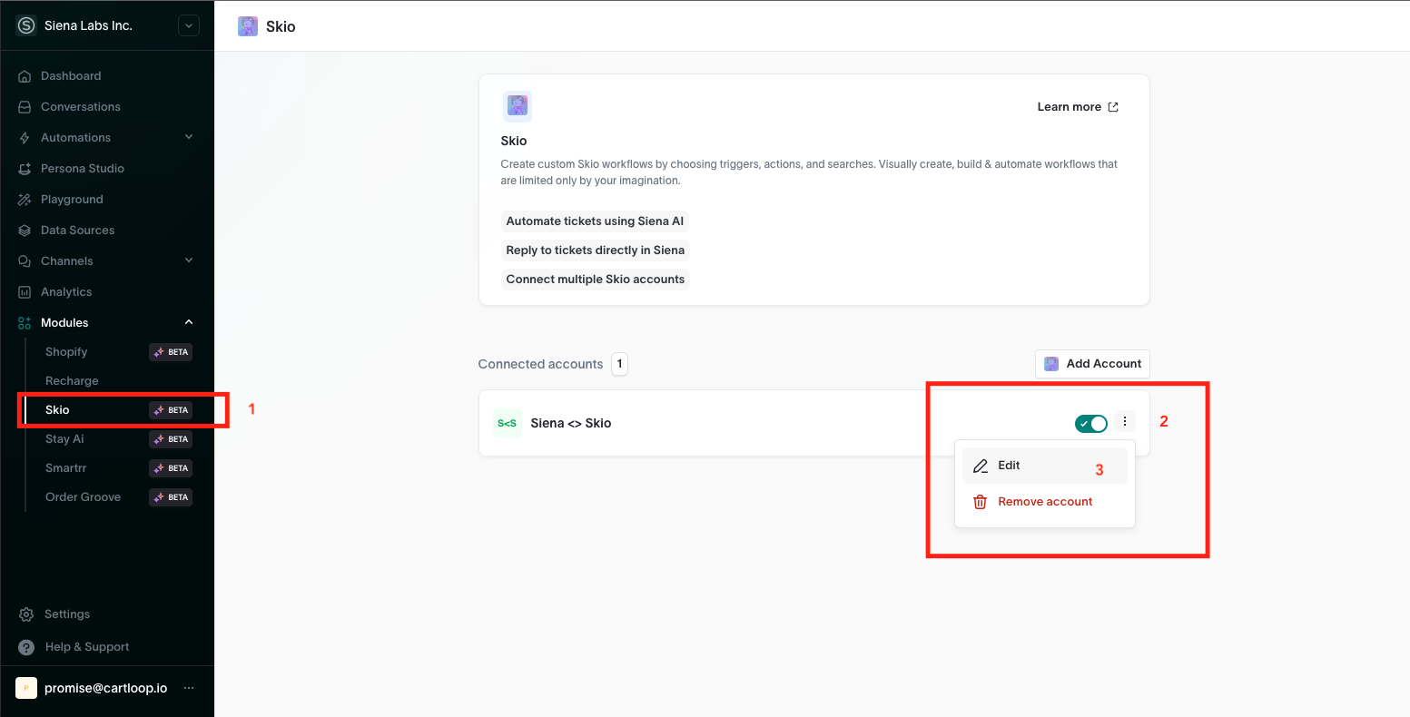Image resolution: width=1410 pixels, height=717 pixels.
Task: Click the Connected accounts count badge
Action: point(619,364)
